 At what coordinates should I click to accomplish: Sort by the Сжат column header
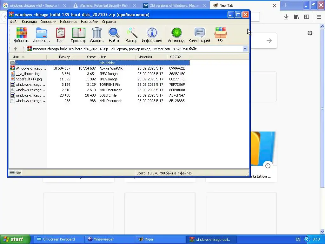[x=85, y=57]
